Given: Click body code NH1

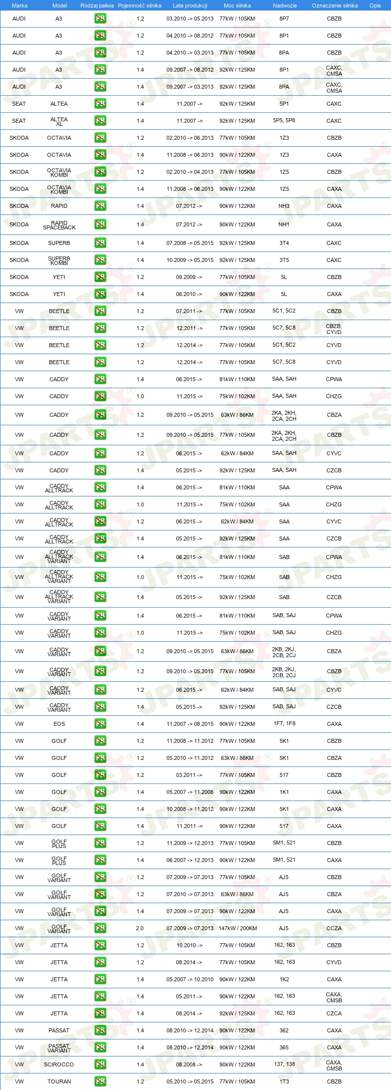Looking at the screenshot, I should (284, 224).
